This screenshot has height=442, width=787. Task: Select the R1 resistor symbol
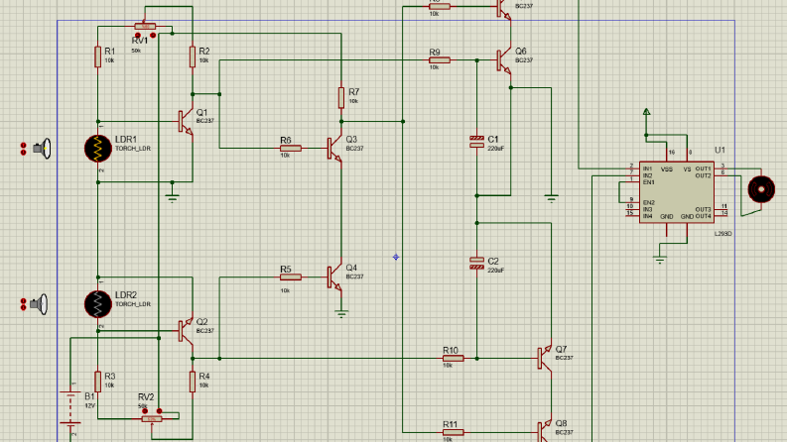[x=98, y=56]
